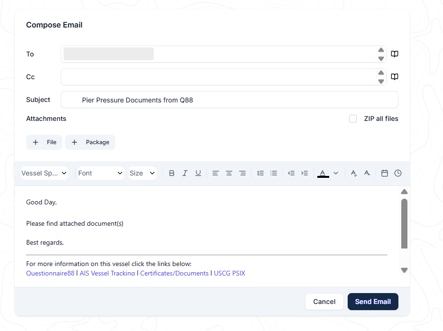The height and width of the screenshot is (331, 443).
Task: Click the Send Email button
Action: coord(373,302)
